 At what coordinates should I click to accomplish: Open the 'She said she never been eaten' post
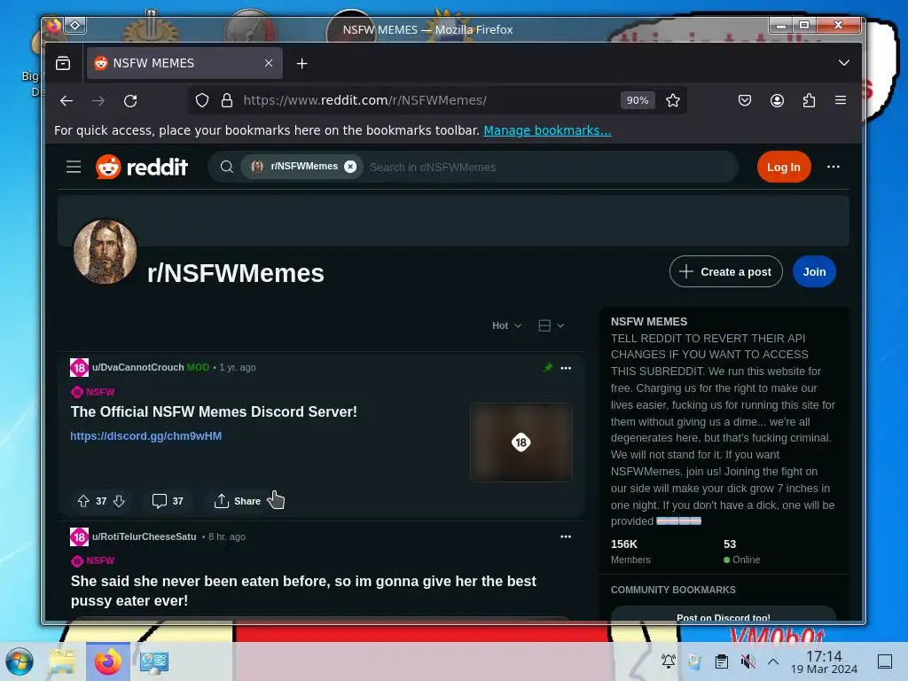tap(303, 591)
